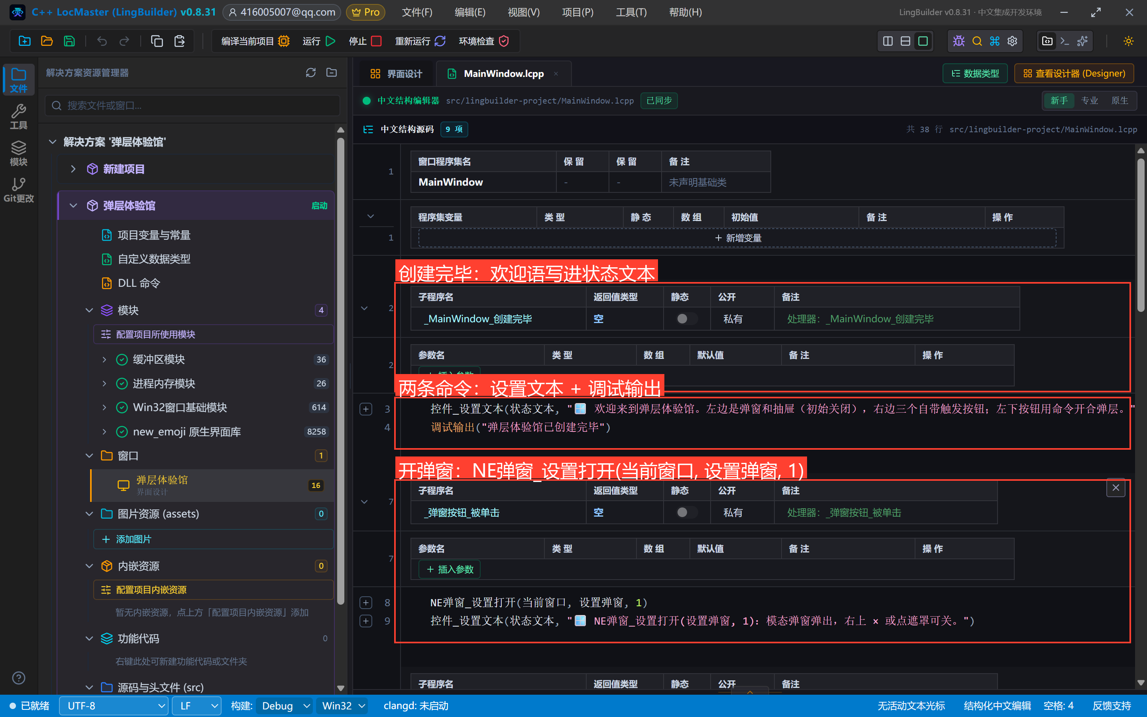Click the copy icon in toolbar
Viewport: 1147px width, 717px height.
[157, 41]
